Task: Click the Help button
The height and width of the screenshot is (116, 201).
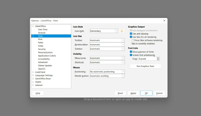Action: (x=38, y=93)
